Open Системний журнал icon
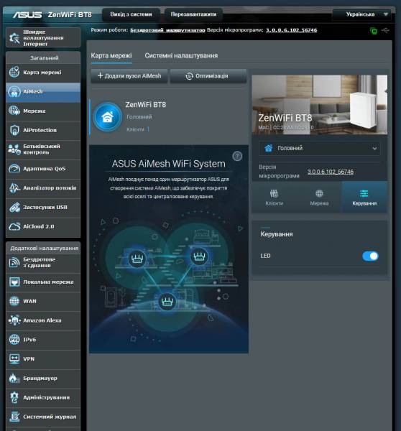This screenshot has width=401, height=431. (x=14, y=417)
